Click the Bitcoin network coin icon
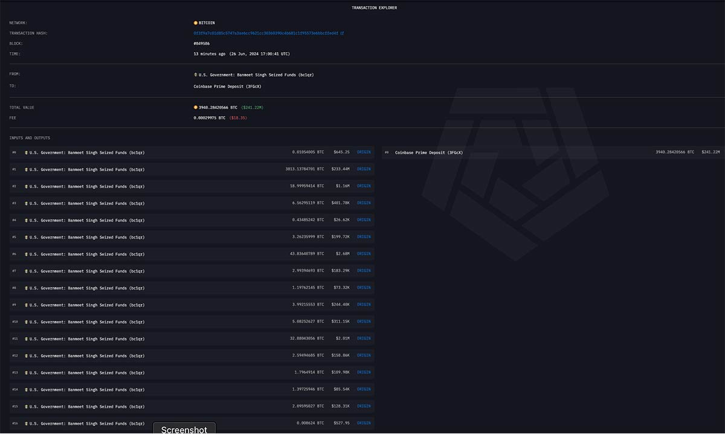The image size is (725, 434). (x=196, y=23)
